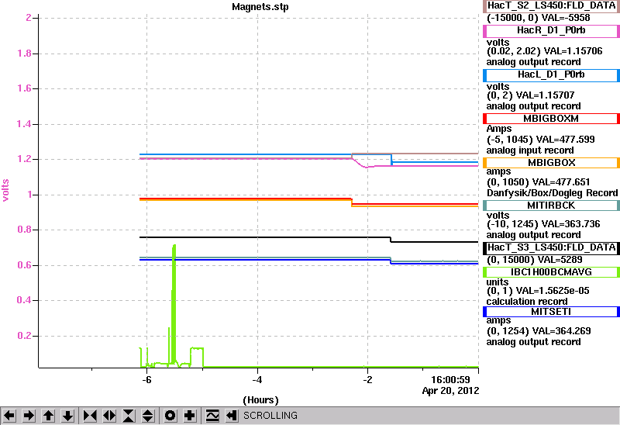Click the VAL=1.15706 readout text
Image resolution: width=620 pixels, height=425 pixels.
tap(573, 51)
